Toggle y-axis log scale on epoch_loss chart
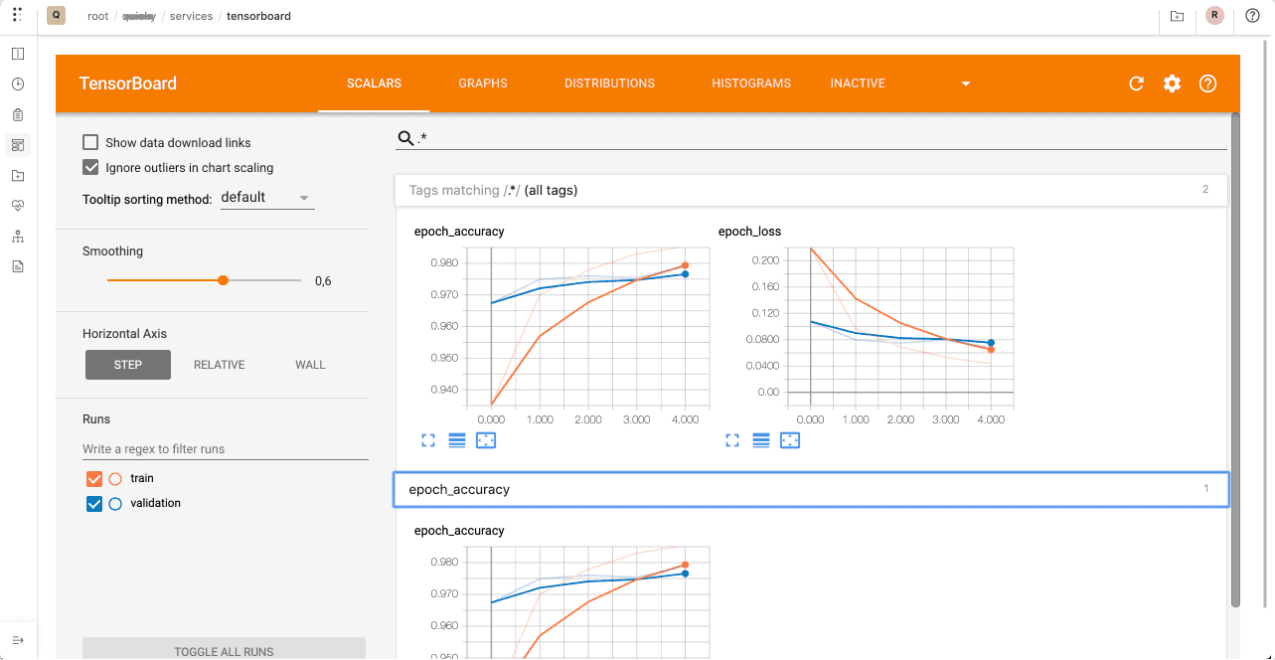This screenshot has height=660, width=1275. tap(760, 440)
